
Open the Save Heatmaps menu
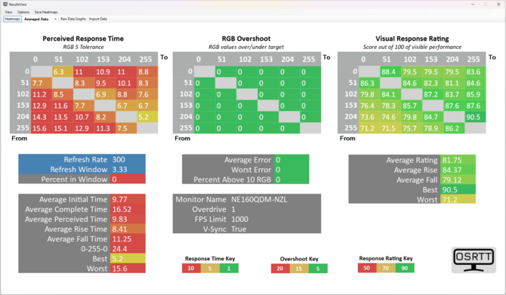pyautogui.click(x=46, y=12)
